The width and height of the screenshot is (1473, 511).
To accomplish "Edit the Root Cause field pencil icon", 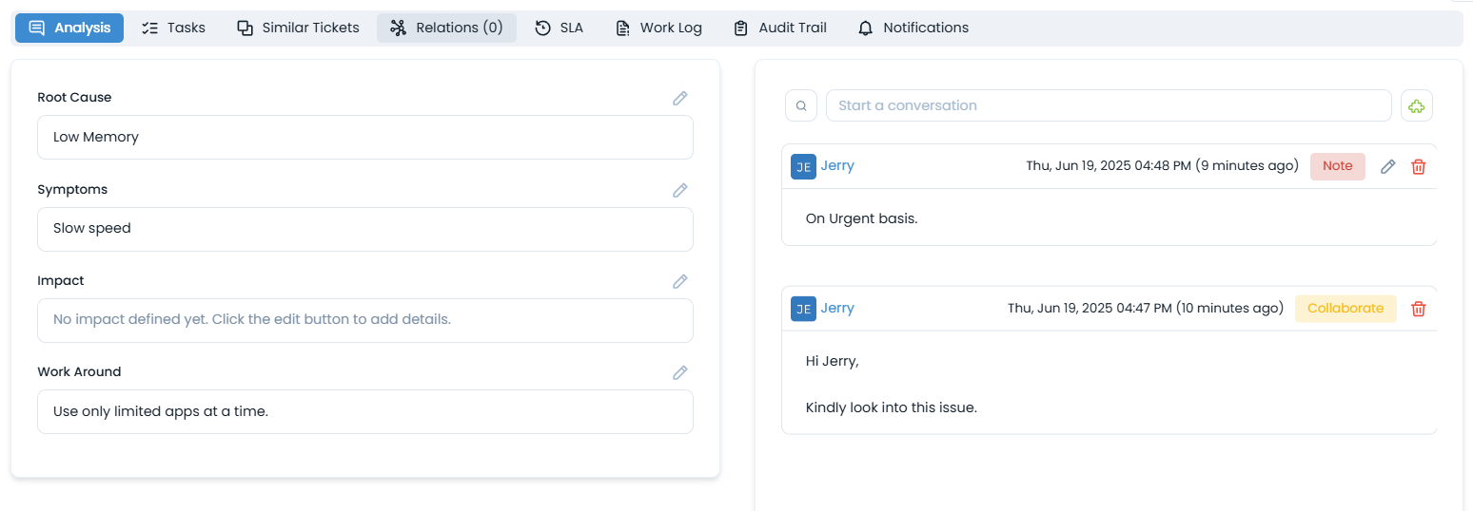I will coord(679,98).
